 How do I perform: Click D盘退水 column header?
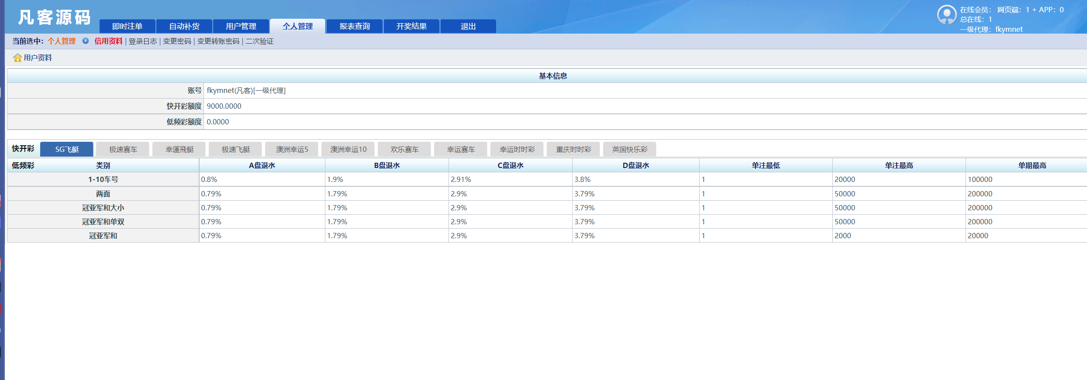(636, 165)
